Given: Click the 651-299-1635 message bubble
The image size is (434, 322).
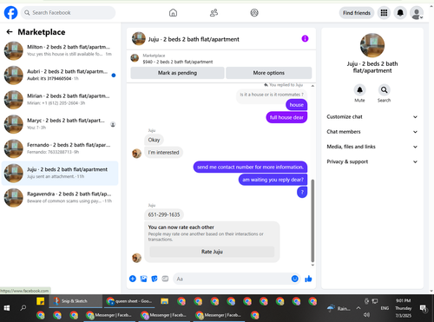Looking at the screenshot, I should [164, 214].
